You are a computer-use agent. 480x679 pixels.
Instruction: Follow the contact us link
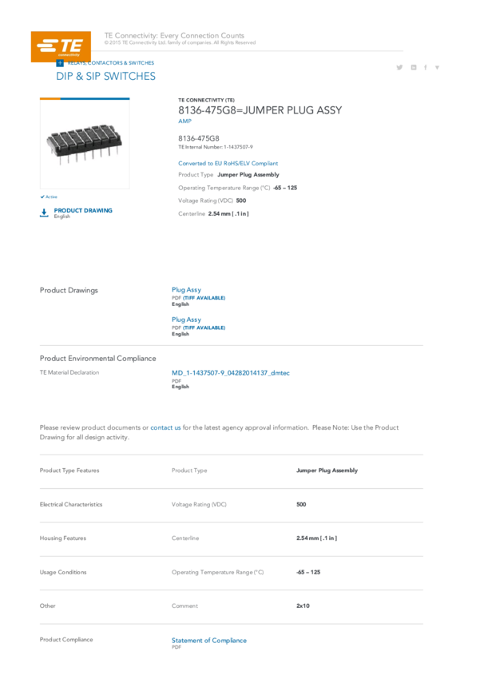[x=166, y=427]
